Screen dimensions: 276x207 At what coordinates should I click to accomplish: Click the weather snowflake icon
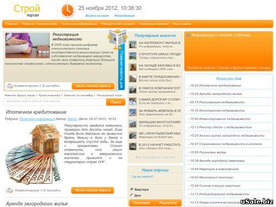pos(188,35)
